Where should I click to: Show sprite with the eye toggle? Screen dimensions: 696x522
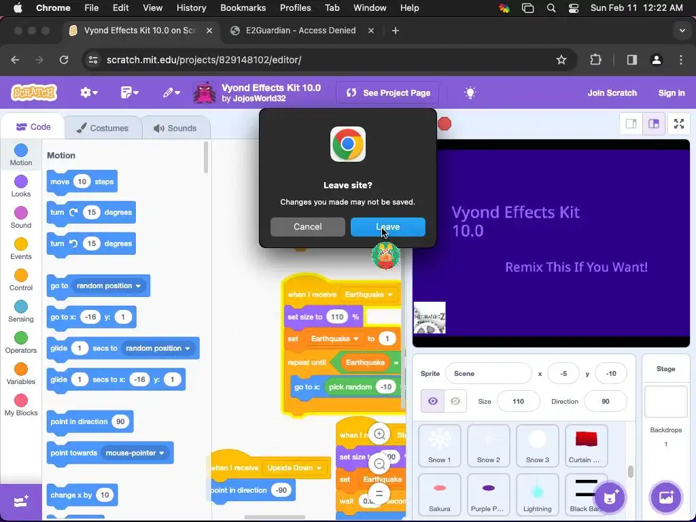[x=432, y=401]
